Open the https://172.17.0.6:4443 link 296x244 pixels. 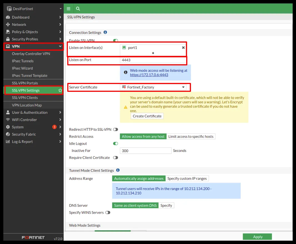[149, 75]
